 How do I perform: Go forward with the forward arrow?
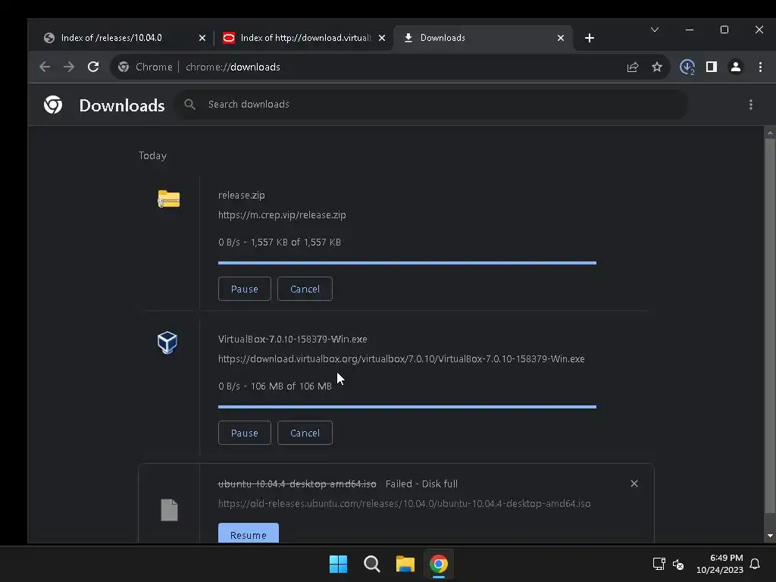[x=69, y=67]
